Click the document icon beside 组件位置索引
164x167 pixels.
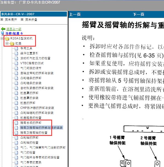click(16, 53)
